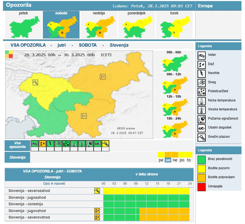Select the wind warning icon in Vsa opozorila row
245x224 pixels.
(x=35, y=144)
